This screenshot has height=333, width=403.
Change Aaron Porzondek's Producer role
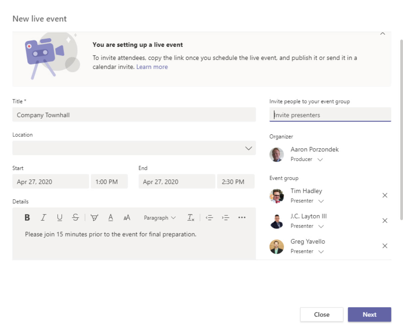pyautogui.click(x=307, y=159)
